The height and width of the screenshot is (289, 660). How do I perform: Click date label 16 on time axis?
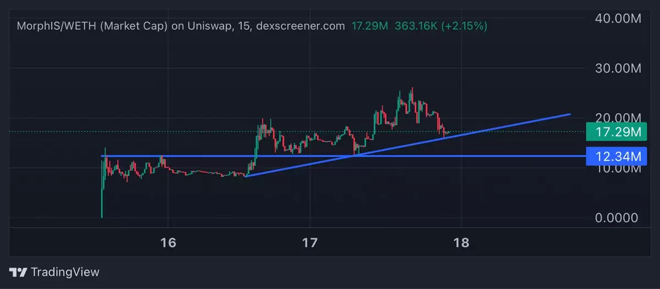168,242
